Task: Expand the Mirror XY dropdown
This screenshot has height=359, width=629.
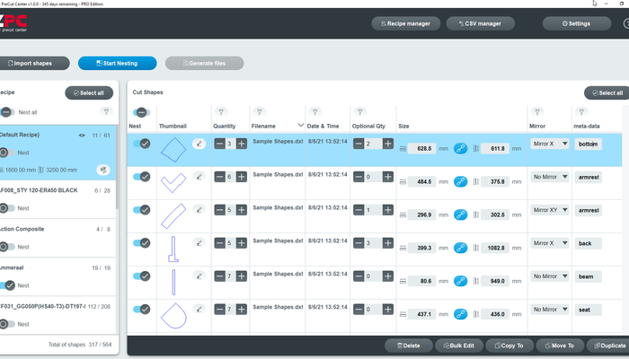Action: pyautogui.click(x=550, y=210)
